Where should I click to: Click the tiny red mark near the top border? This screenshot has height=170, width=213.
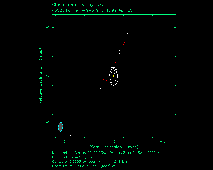coord(145,17)
